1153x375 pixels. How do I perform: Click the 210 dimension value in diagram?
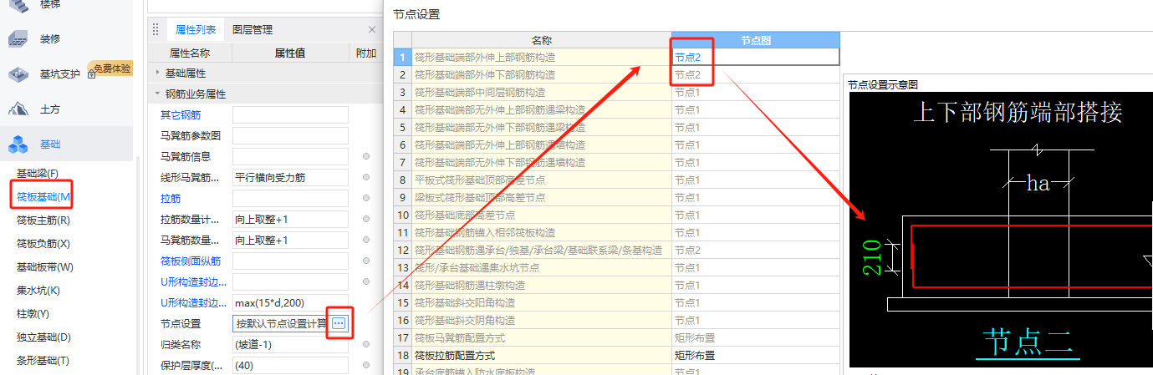(x=871, y=259)
